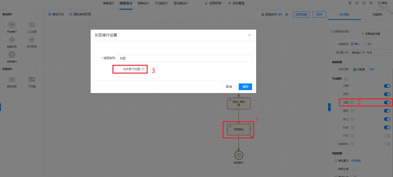Open the 无处理人时 dropdown
The width and height of the screenshot is (393, 177).
(x=370, y=53)
